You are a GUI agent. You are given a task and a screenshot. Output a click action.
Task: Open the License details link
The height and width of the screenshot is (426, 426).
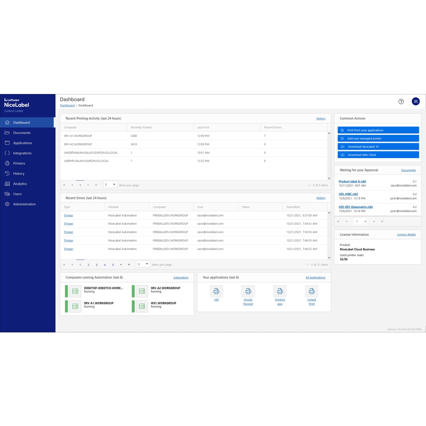tap(406, 235)
